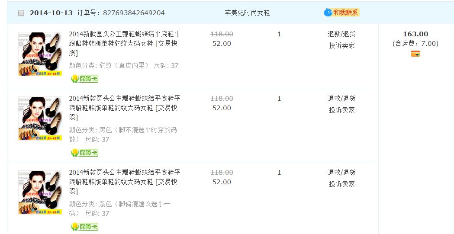
Task: Open the 芊美妃时尚女鞋 shop link
Action: click(247, 13)
